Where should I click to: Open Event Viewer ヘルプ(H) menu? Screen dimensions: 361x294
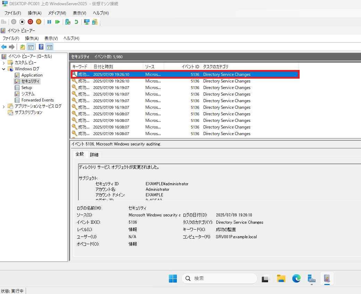71,38
